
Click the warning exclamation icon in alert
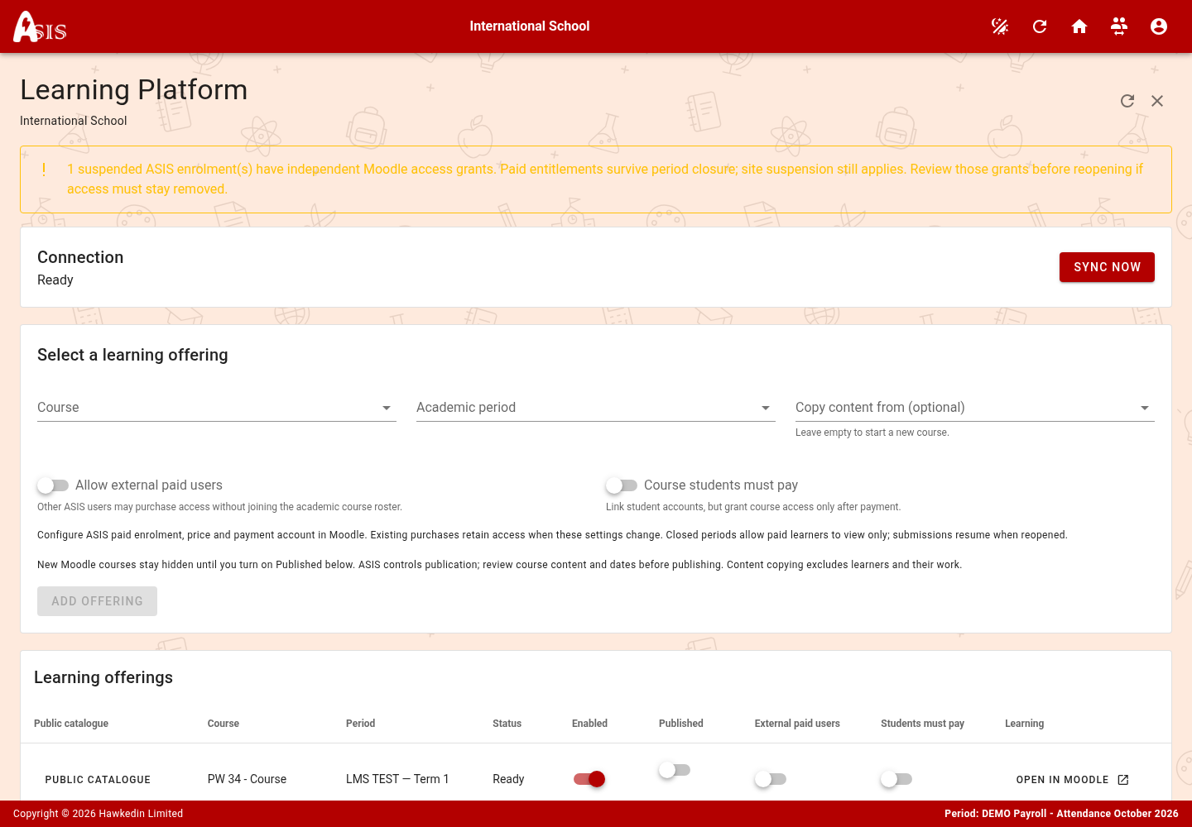(x=44, y=170)
